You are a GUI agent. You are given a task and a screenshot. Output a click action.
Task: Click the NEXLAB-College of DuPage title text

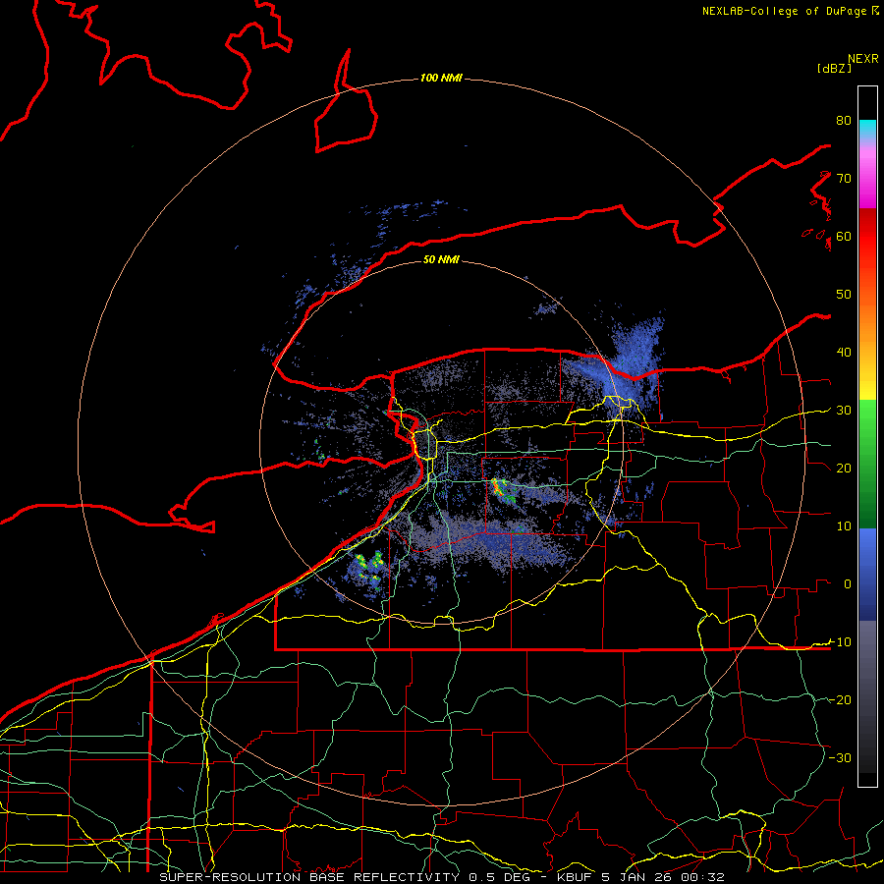(x=786, y=11)
